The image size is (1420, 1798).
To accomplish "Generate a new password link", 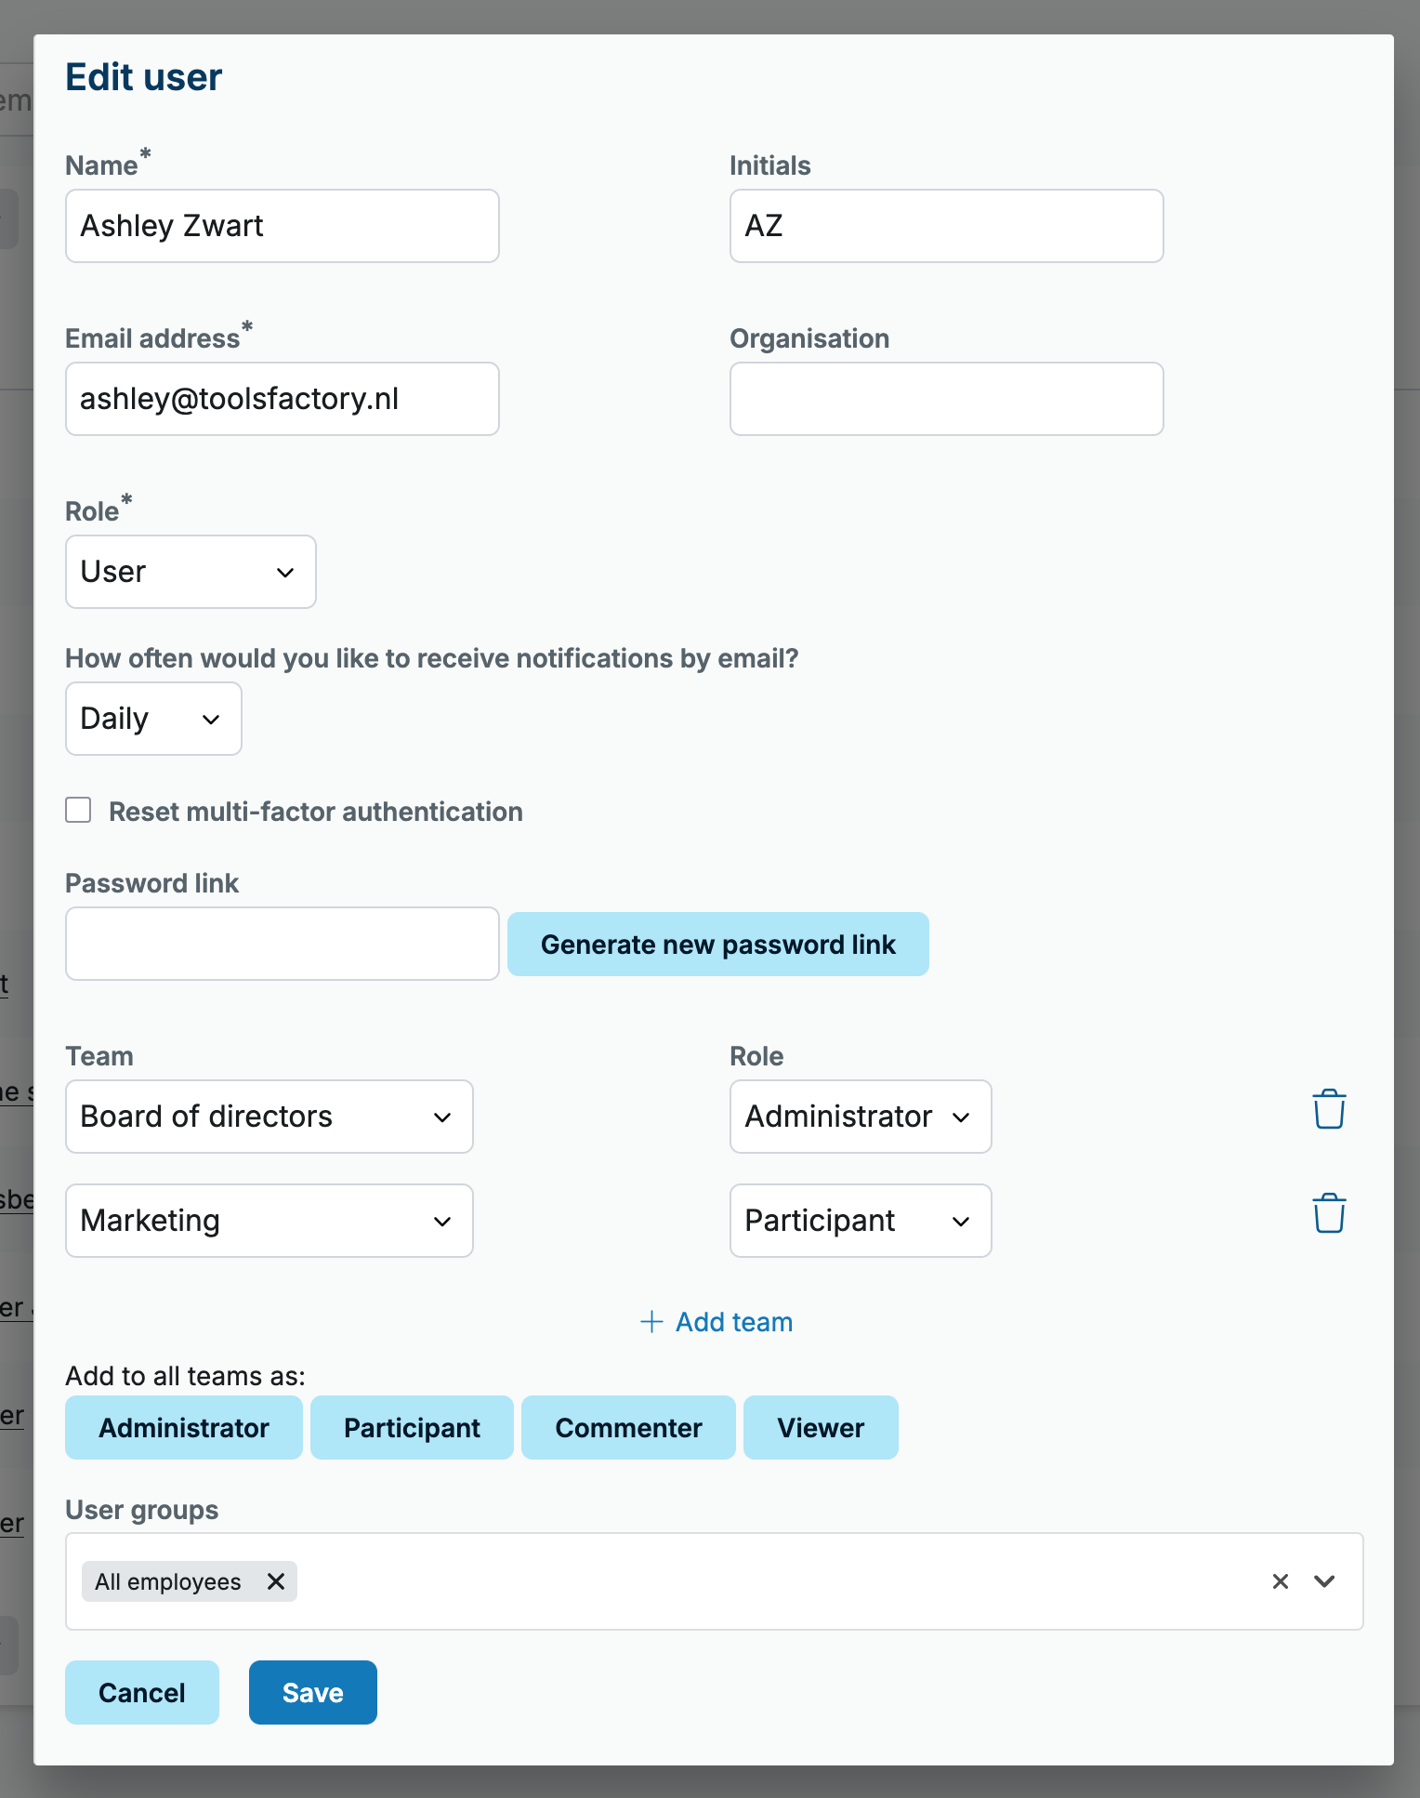I will pos(718,944).
